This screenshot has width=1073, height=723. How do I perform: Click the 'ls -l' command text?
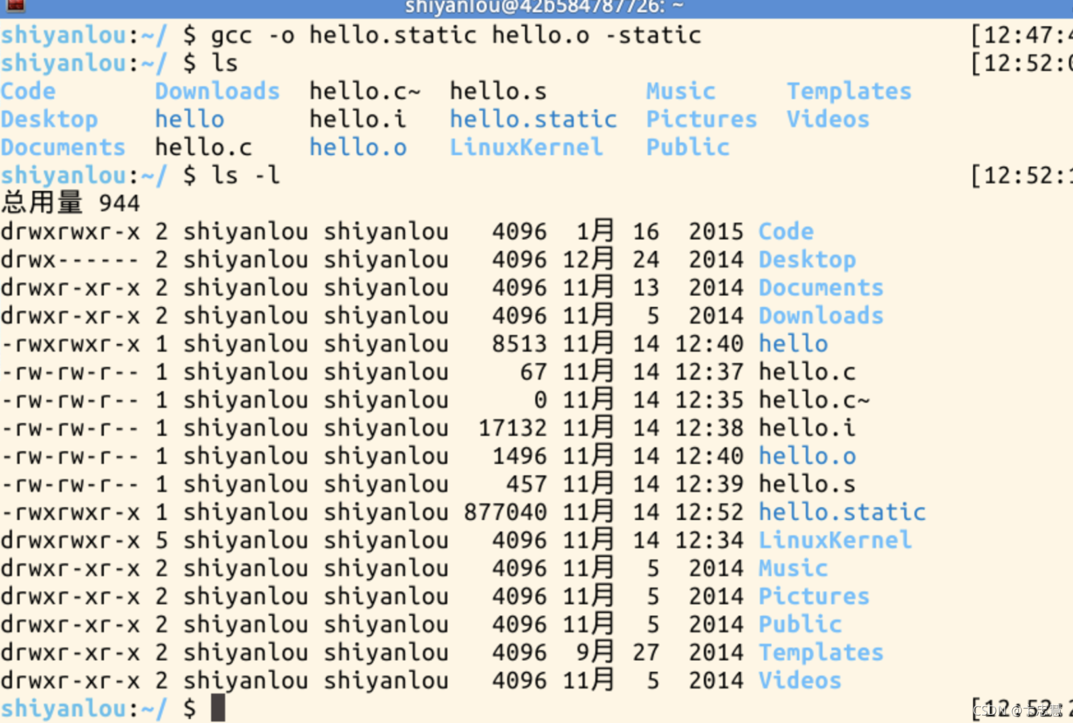coord(245,175)
